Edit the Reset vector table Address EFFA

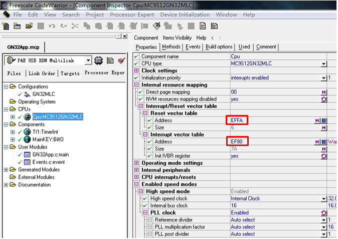tap(237, 120)
